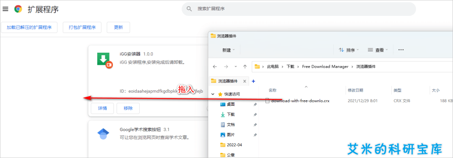Viewport: 453px width, 158px height.
Task: Click the date 2021/12/29 8:01
Action: [x=362, y=101]
